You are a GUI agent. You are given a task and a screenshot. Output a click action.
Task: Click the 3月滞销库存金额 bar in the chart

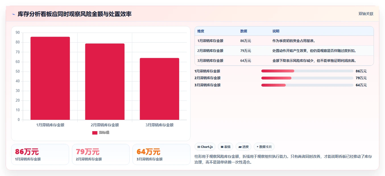160,89
